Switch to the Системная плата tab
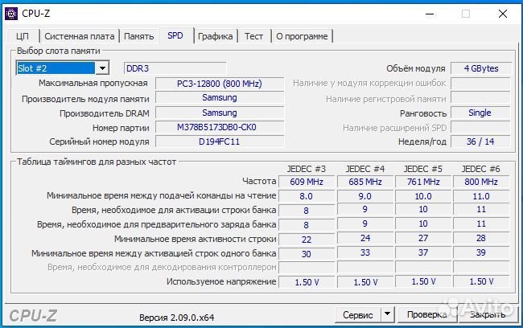Screen dimensions: 523x328 pyautogui.click(x=80, y=36)
